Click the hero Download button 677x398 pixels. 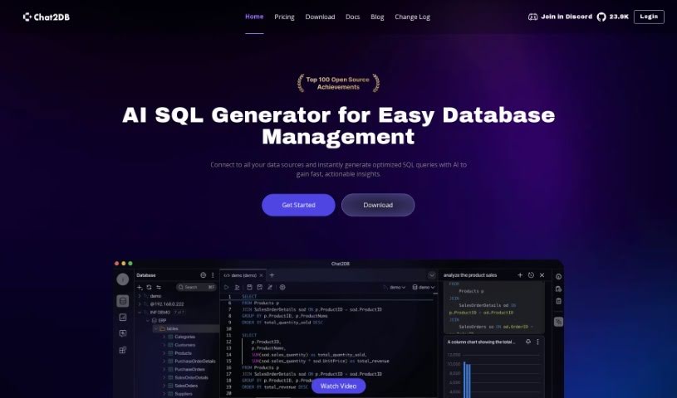pos(378,205)
